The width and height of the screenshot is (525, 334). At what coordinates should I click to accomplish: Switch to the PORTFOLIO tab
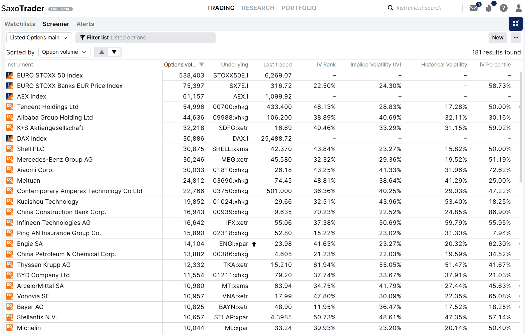coord(299,8)
